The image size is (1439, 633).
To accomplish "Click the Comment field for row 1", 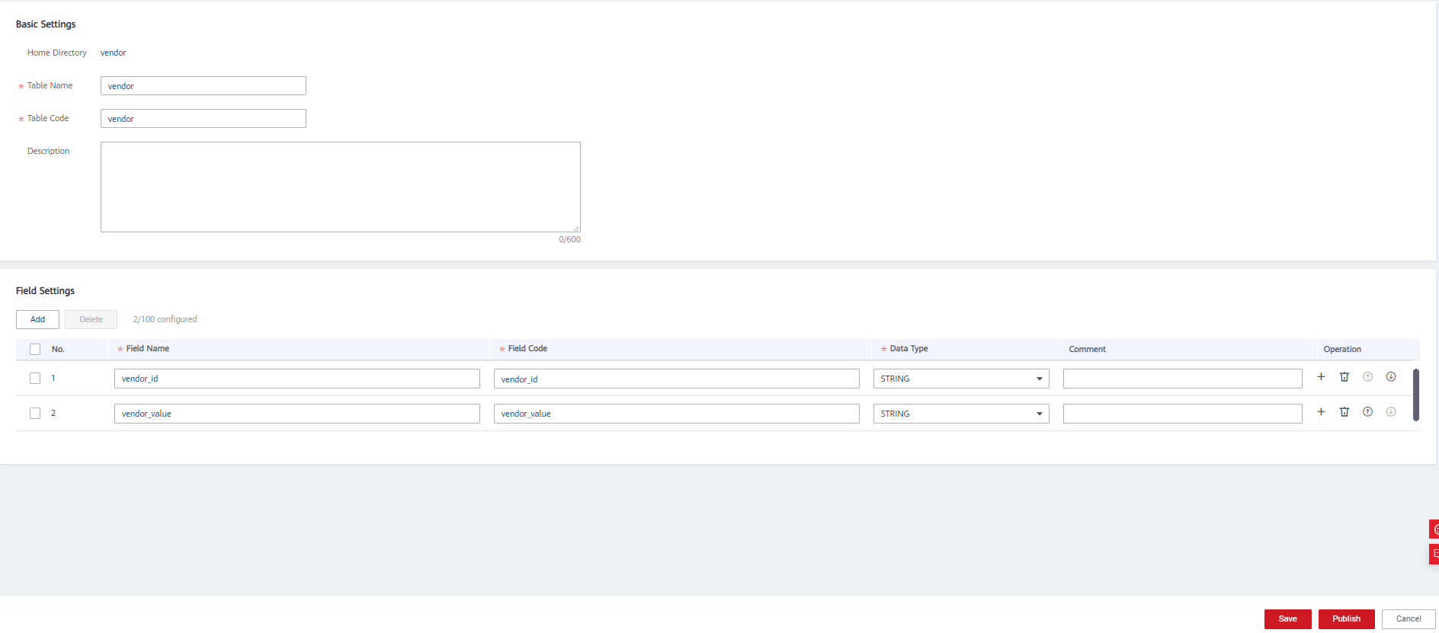I will (x=1183, y=379).
